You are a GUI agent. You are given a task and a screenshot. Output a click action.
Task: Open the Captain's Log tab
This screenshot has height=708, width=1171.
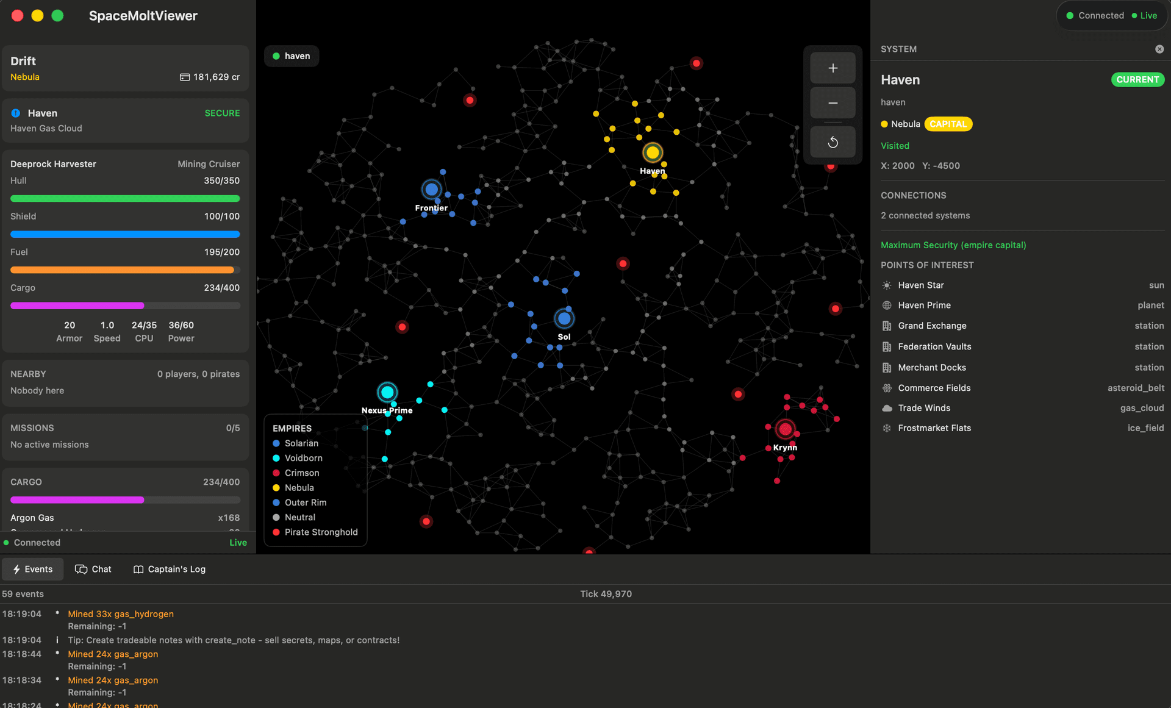click(169, 569)
